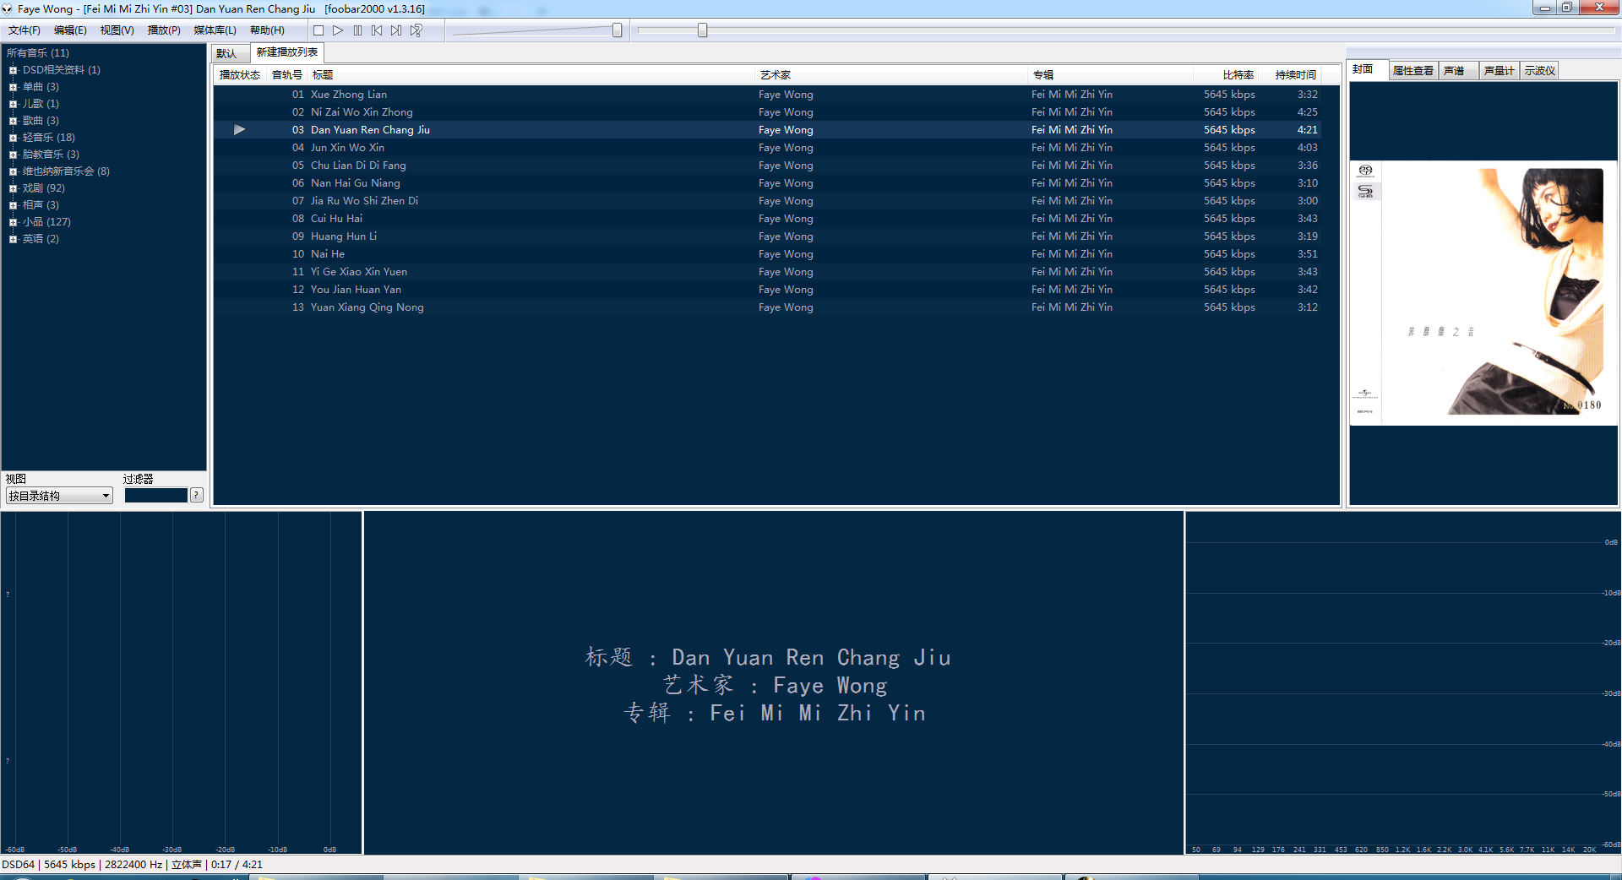Open the 播放(P) menu
Image resolution: width=1622 pixels, height=880 pixels.
coord(164,30)
